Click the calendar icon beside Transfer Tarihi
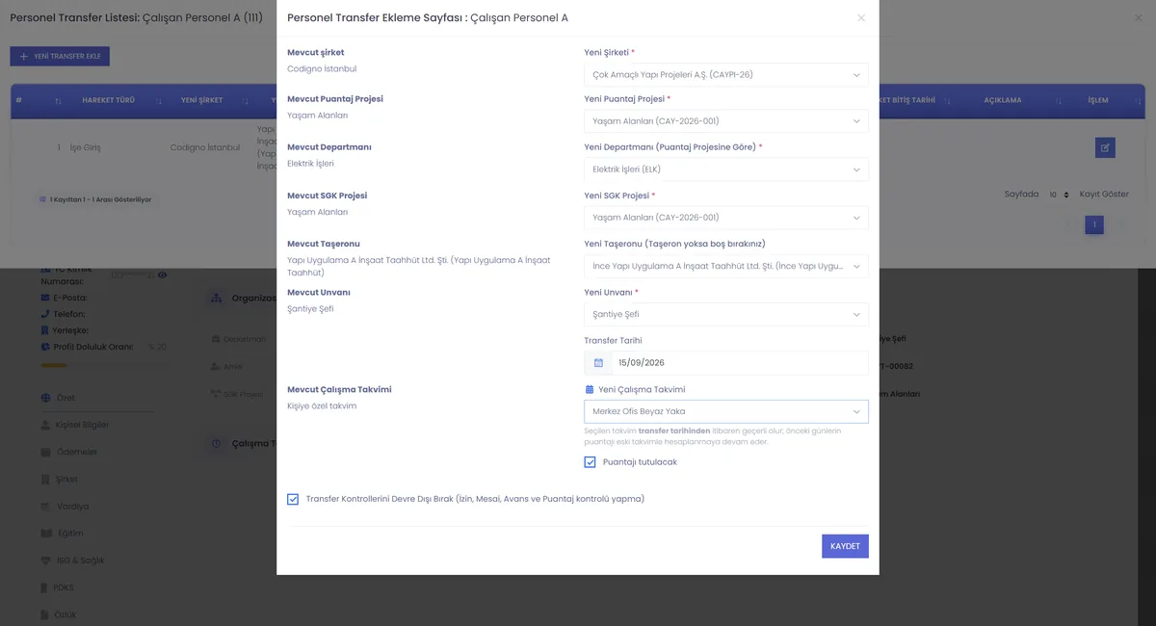This screenshot has height=626, width=1156. pos(598,363)
